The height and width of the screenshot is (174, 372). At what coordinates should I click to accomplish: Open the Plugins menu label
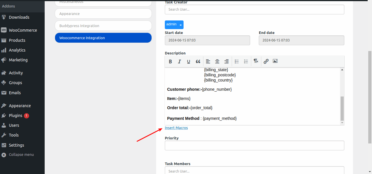pos(16,116)
